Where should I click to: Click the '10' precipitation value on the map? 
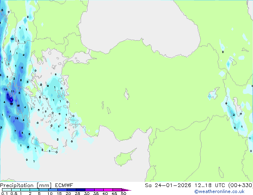(12, 39)
